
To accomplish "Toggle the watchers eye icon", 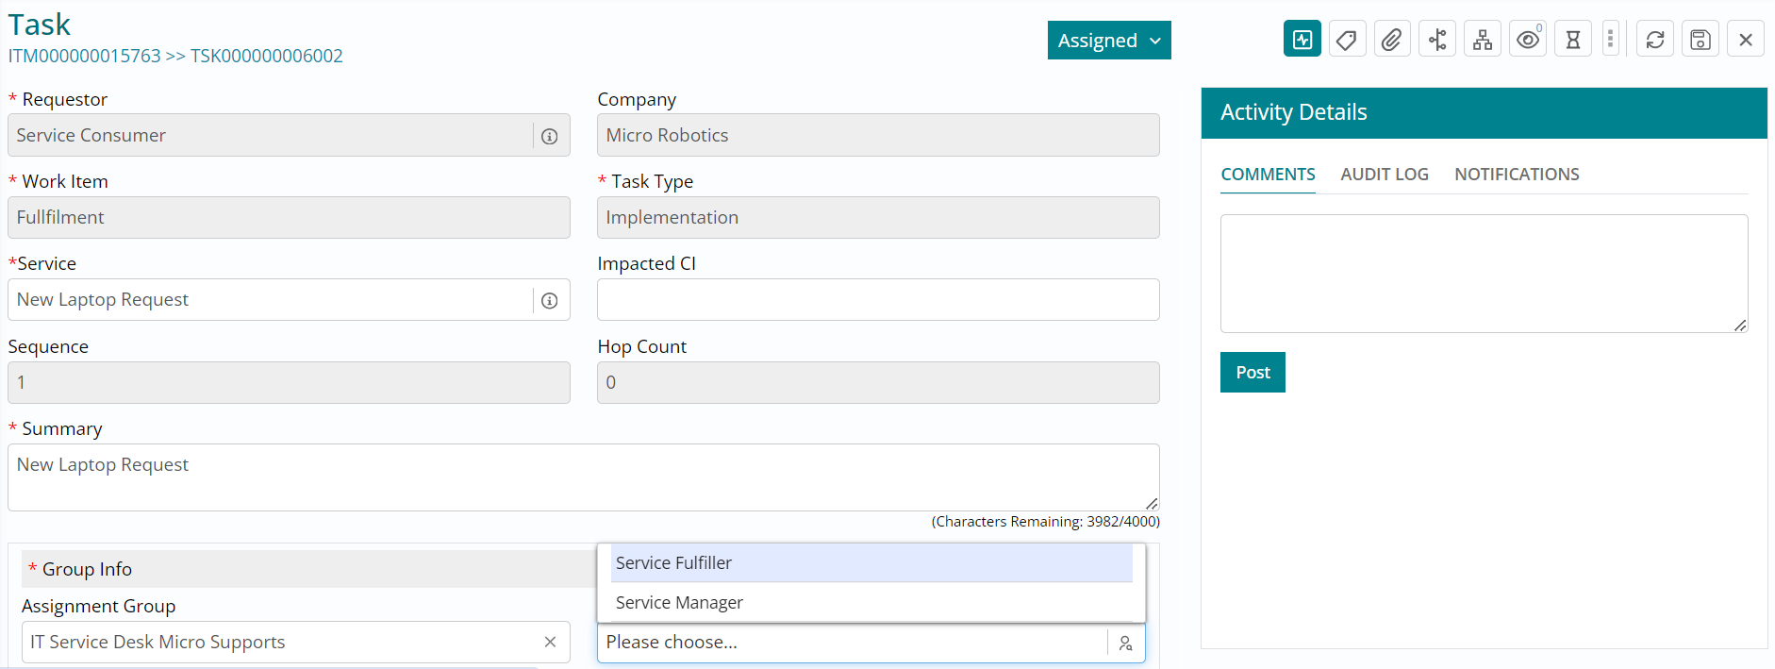I will pos(1528,40).
